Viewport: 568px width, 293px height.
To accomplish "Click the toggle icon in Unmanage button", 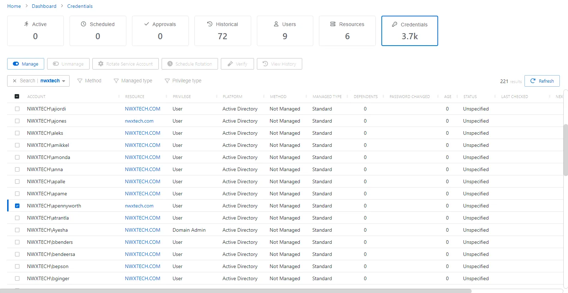I will pyautogui.click(x=56, y=64).
